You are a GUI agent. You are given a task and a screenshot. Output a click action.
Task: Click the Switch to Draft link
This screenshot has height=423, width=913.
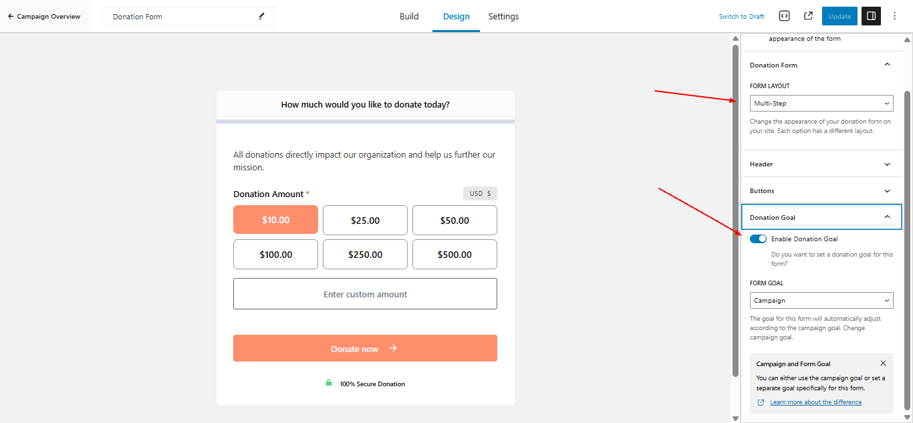[741, 16]
